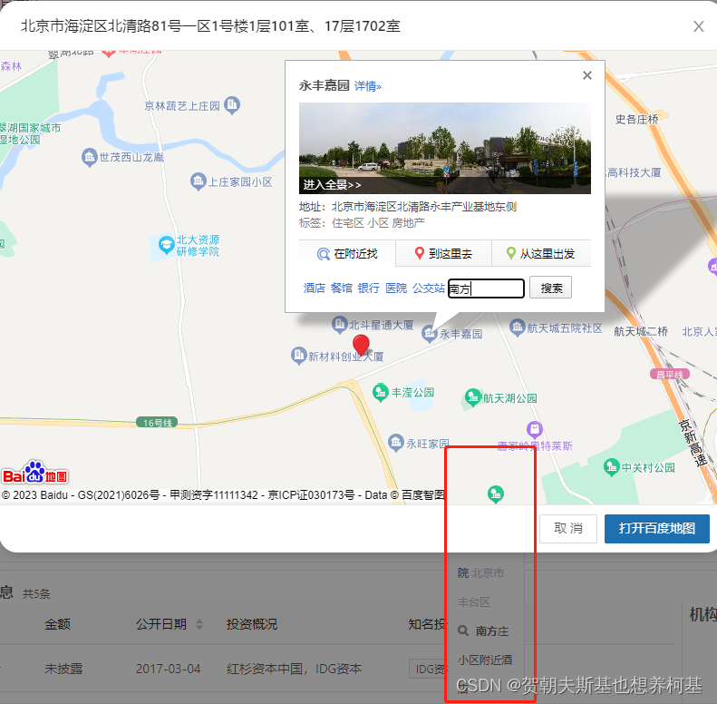Screen dimensions: 717x704
Task: Search nearby 银行
Action: 369,288
